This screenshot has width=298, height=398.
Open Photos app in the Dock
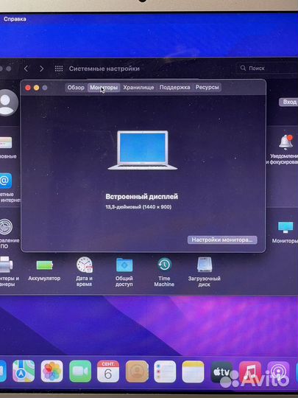pyautogui.click(x=52, y=371)
